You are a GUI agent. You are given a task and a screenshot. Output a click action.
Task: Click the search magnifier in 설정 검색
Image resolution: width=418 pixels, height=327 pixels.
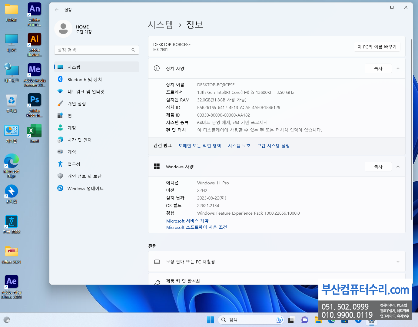click(133, 50)
